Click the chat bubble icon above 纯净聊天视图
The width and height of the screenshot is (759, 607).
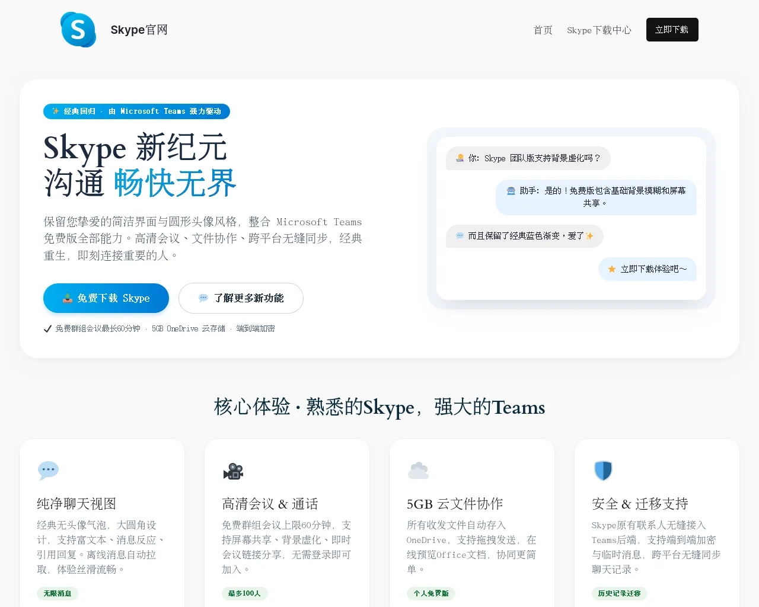[x=48, y=471]
